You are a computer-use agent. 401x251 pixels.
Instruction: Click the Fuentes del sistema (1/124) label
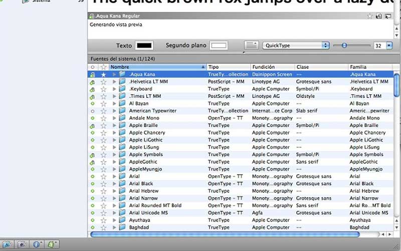(122, 59)
